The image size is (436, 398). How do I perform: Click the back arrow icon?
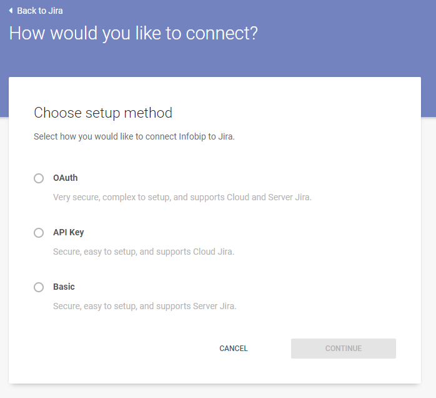(11, 11)
